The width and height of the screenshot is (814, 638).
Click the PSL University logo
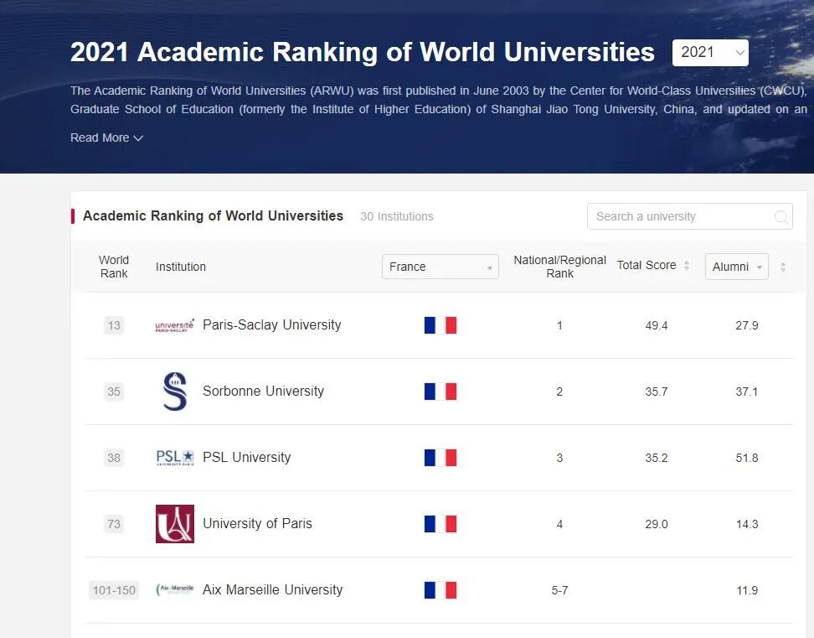(x=175, y=458)
